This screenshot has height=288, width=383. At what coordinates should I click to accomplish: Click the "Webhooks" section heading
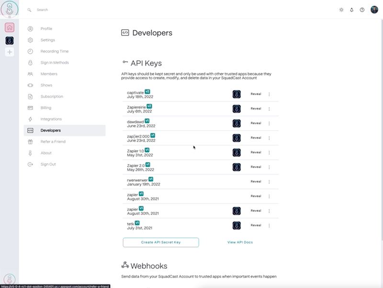[x=149, y=266]
